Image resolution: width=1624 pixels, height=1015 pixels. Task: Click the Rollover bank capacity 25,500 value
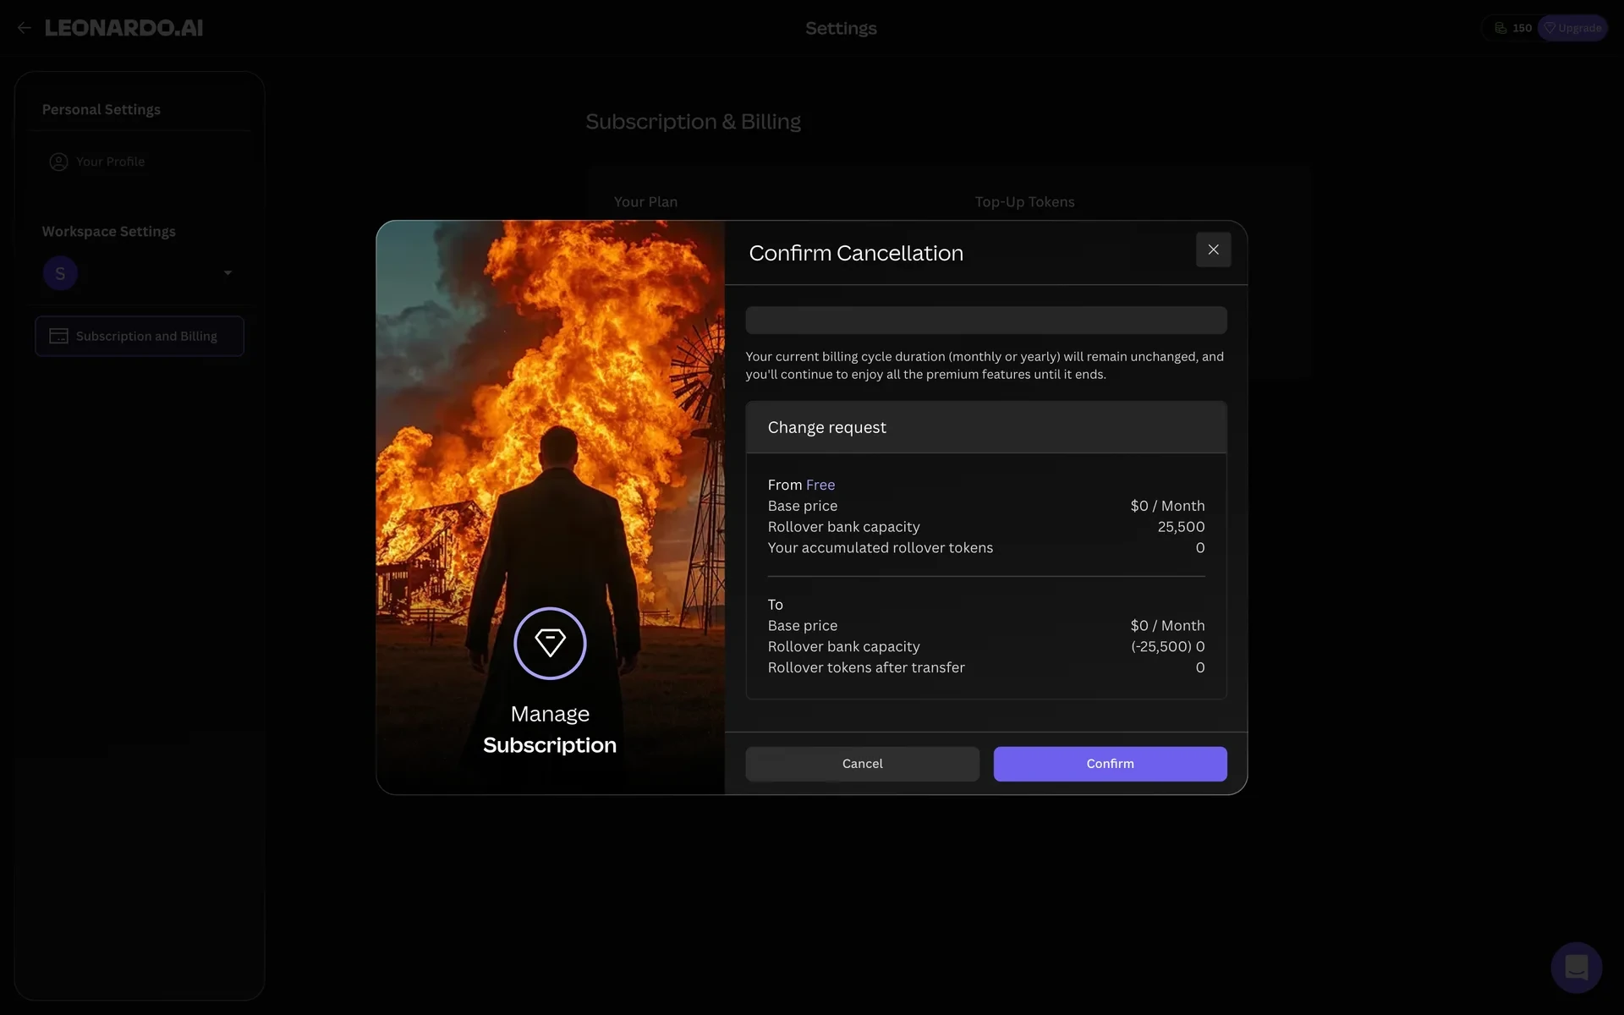[x=1181, y=526]
